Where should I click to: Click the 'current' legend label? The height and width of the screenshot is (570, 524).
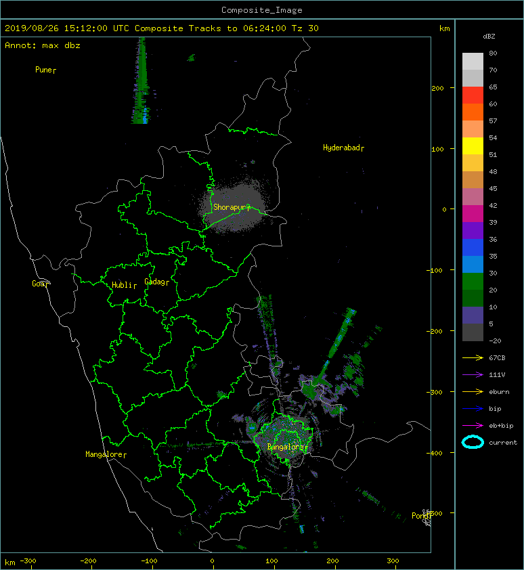click(503, 443)
